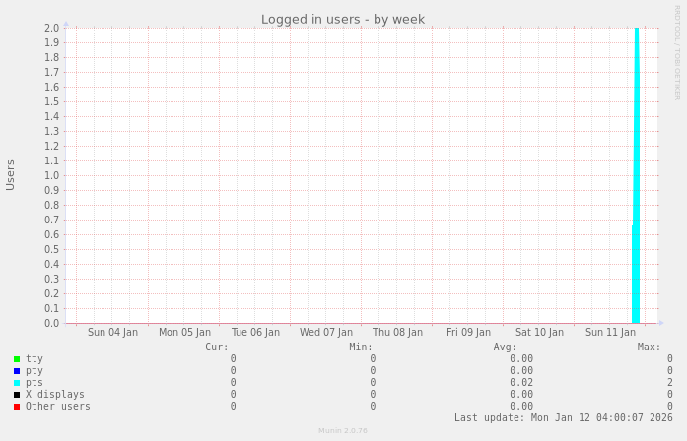Select the 'tty' legend label
687x441 pixels.
coord(34,358)
